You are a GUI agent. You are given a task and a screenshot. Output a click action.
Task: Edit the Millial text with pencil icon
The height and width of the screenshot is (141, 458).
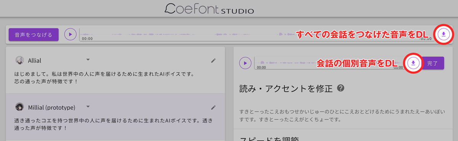(213, 108)
